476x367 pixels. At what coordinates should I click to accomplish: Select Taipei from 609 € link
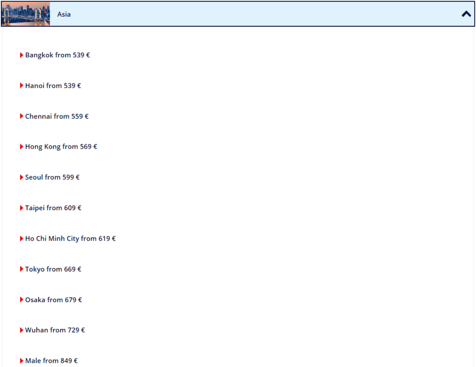(x=53, y=208)
